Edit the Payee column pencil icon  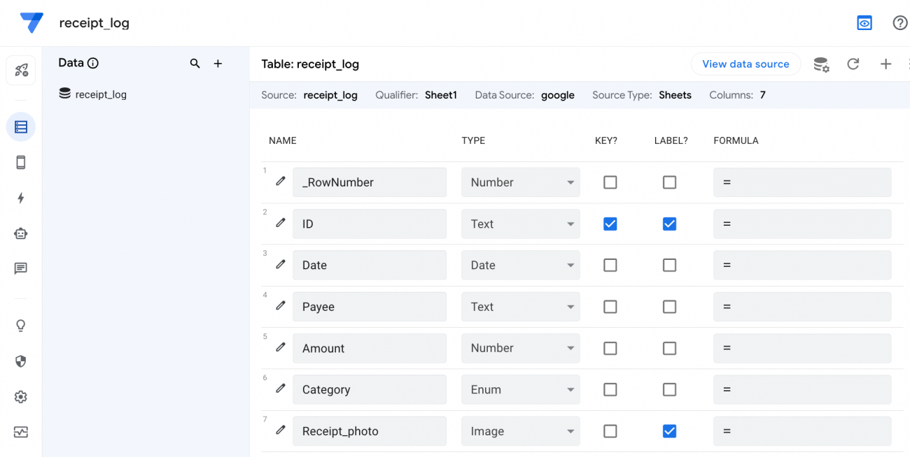click(x=281, y=305)
